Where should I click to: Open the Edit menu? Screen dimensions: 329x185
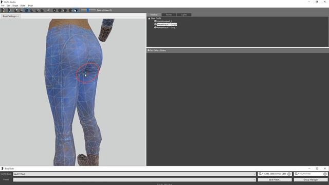pyautogui.click(x=8, y=6)
